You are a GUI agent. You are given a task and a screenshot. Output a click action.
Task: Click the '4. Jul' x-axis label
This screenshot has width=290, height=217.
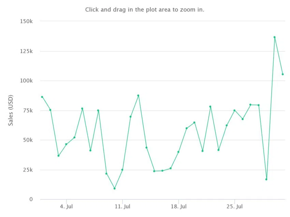pyautogui.click(x=66, y=206)
